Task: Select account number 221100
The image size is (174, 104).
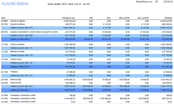Action: pyautogui.click(x=4, y=80)
